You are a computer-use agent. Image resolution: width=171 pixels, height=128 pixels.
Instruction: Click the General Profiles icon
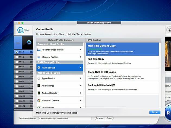tap(39, 57)
